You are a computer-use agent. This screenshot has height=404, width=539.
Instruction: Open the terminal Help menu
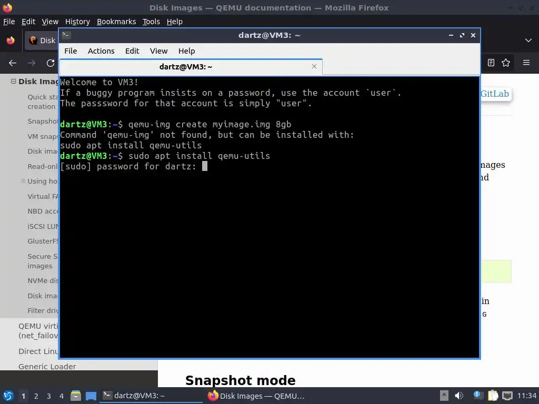click(x=187, y=51)
